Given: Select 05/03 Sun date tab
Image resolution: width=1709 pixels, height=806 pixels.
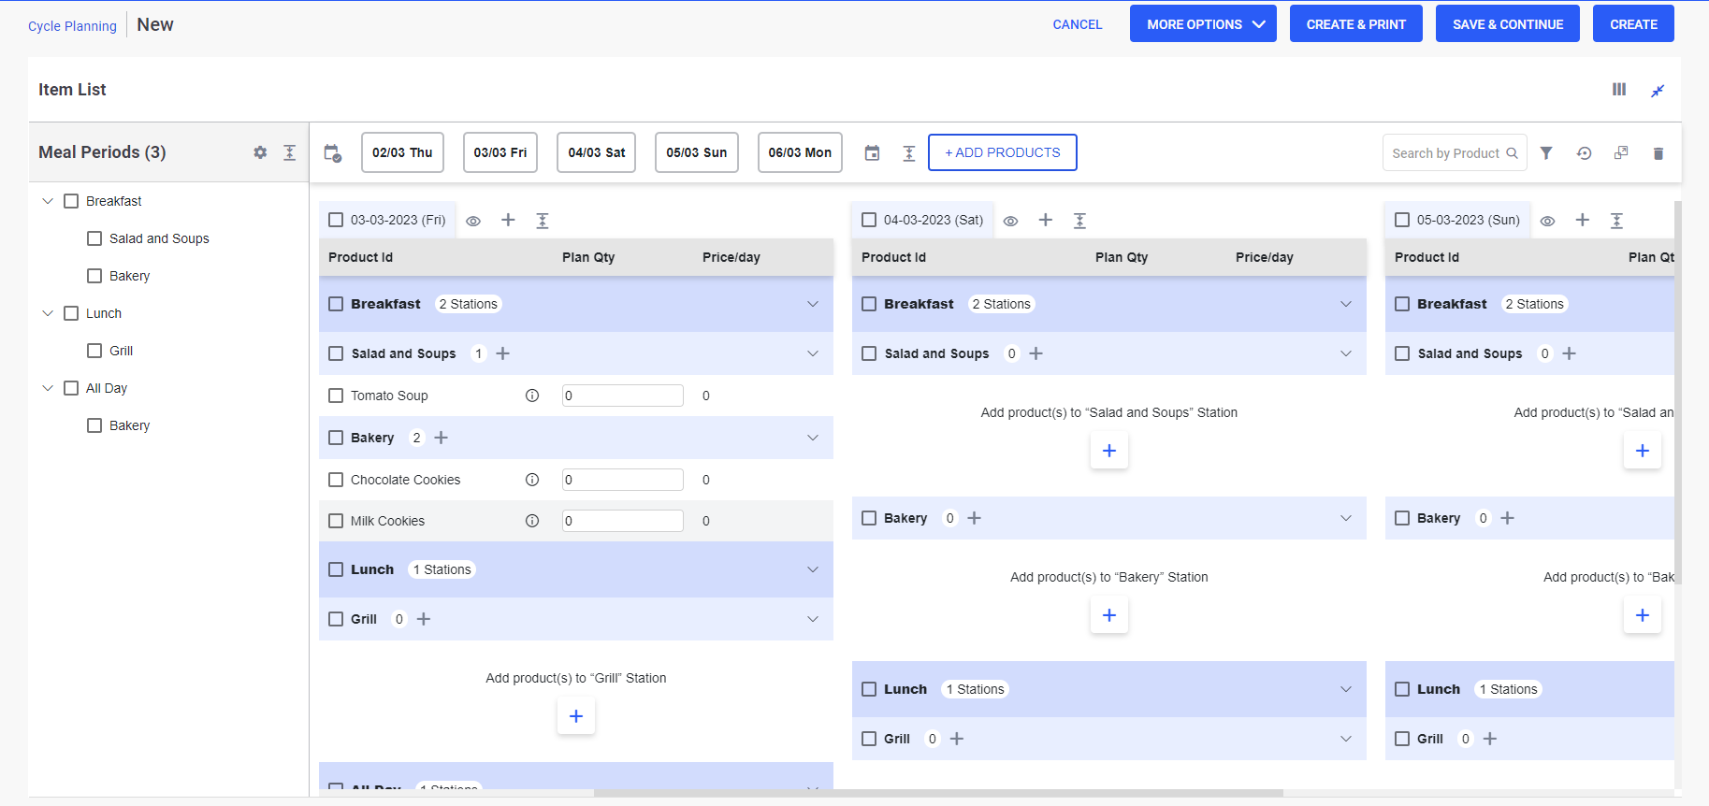Looking at the screenshot, I should click(x=697, y=152).
